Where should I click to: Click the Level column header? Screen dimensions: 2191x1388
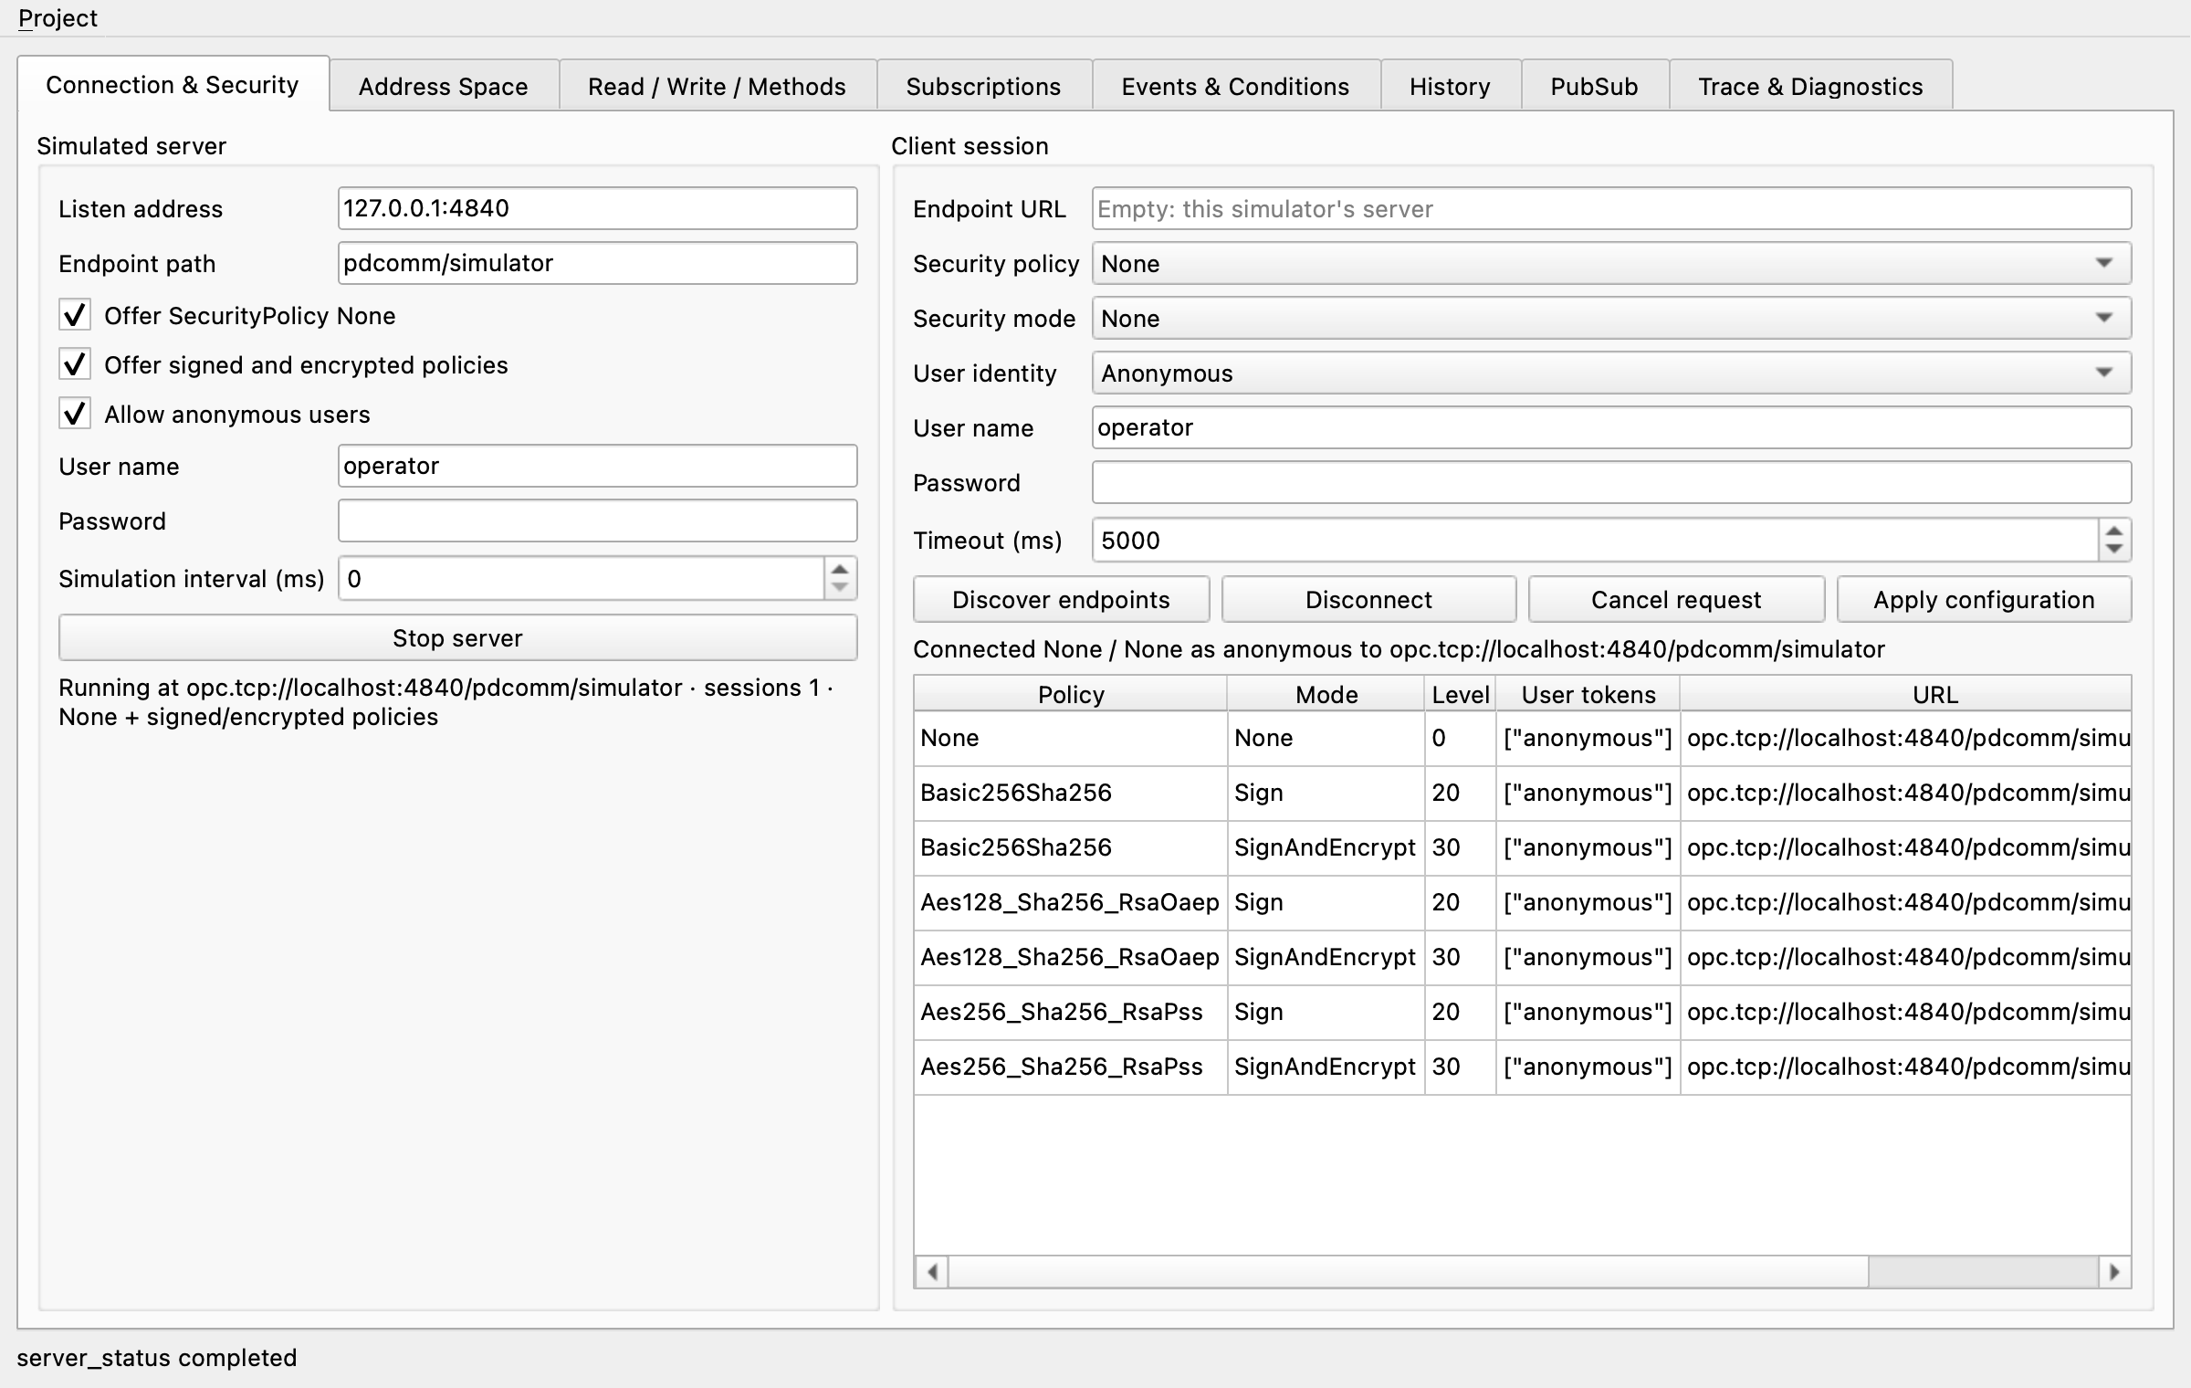pyautogui.click(x=1460, y=694)
